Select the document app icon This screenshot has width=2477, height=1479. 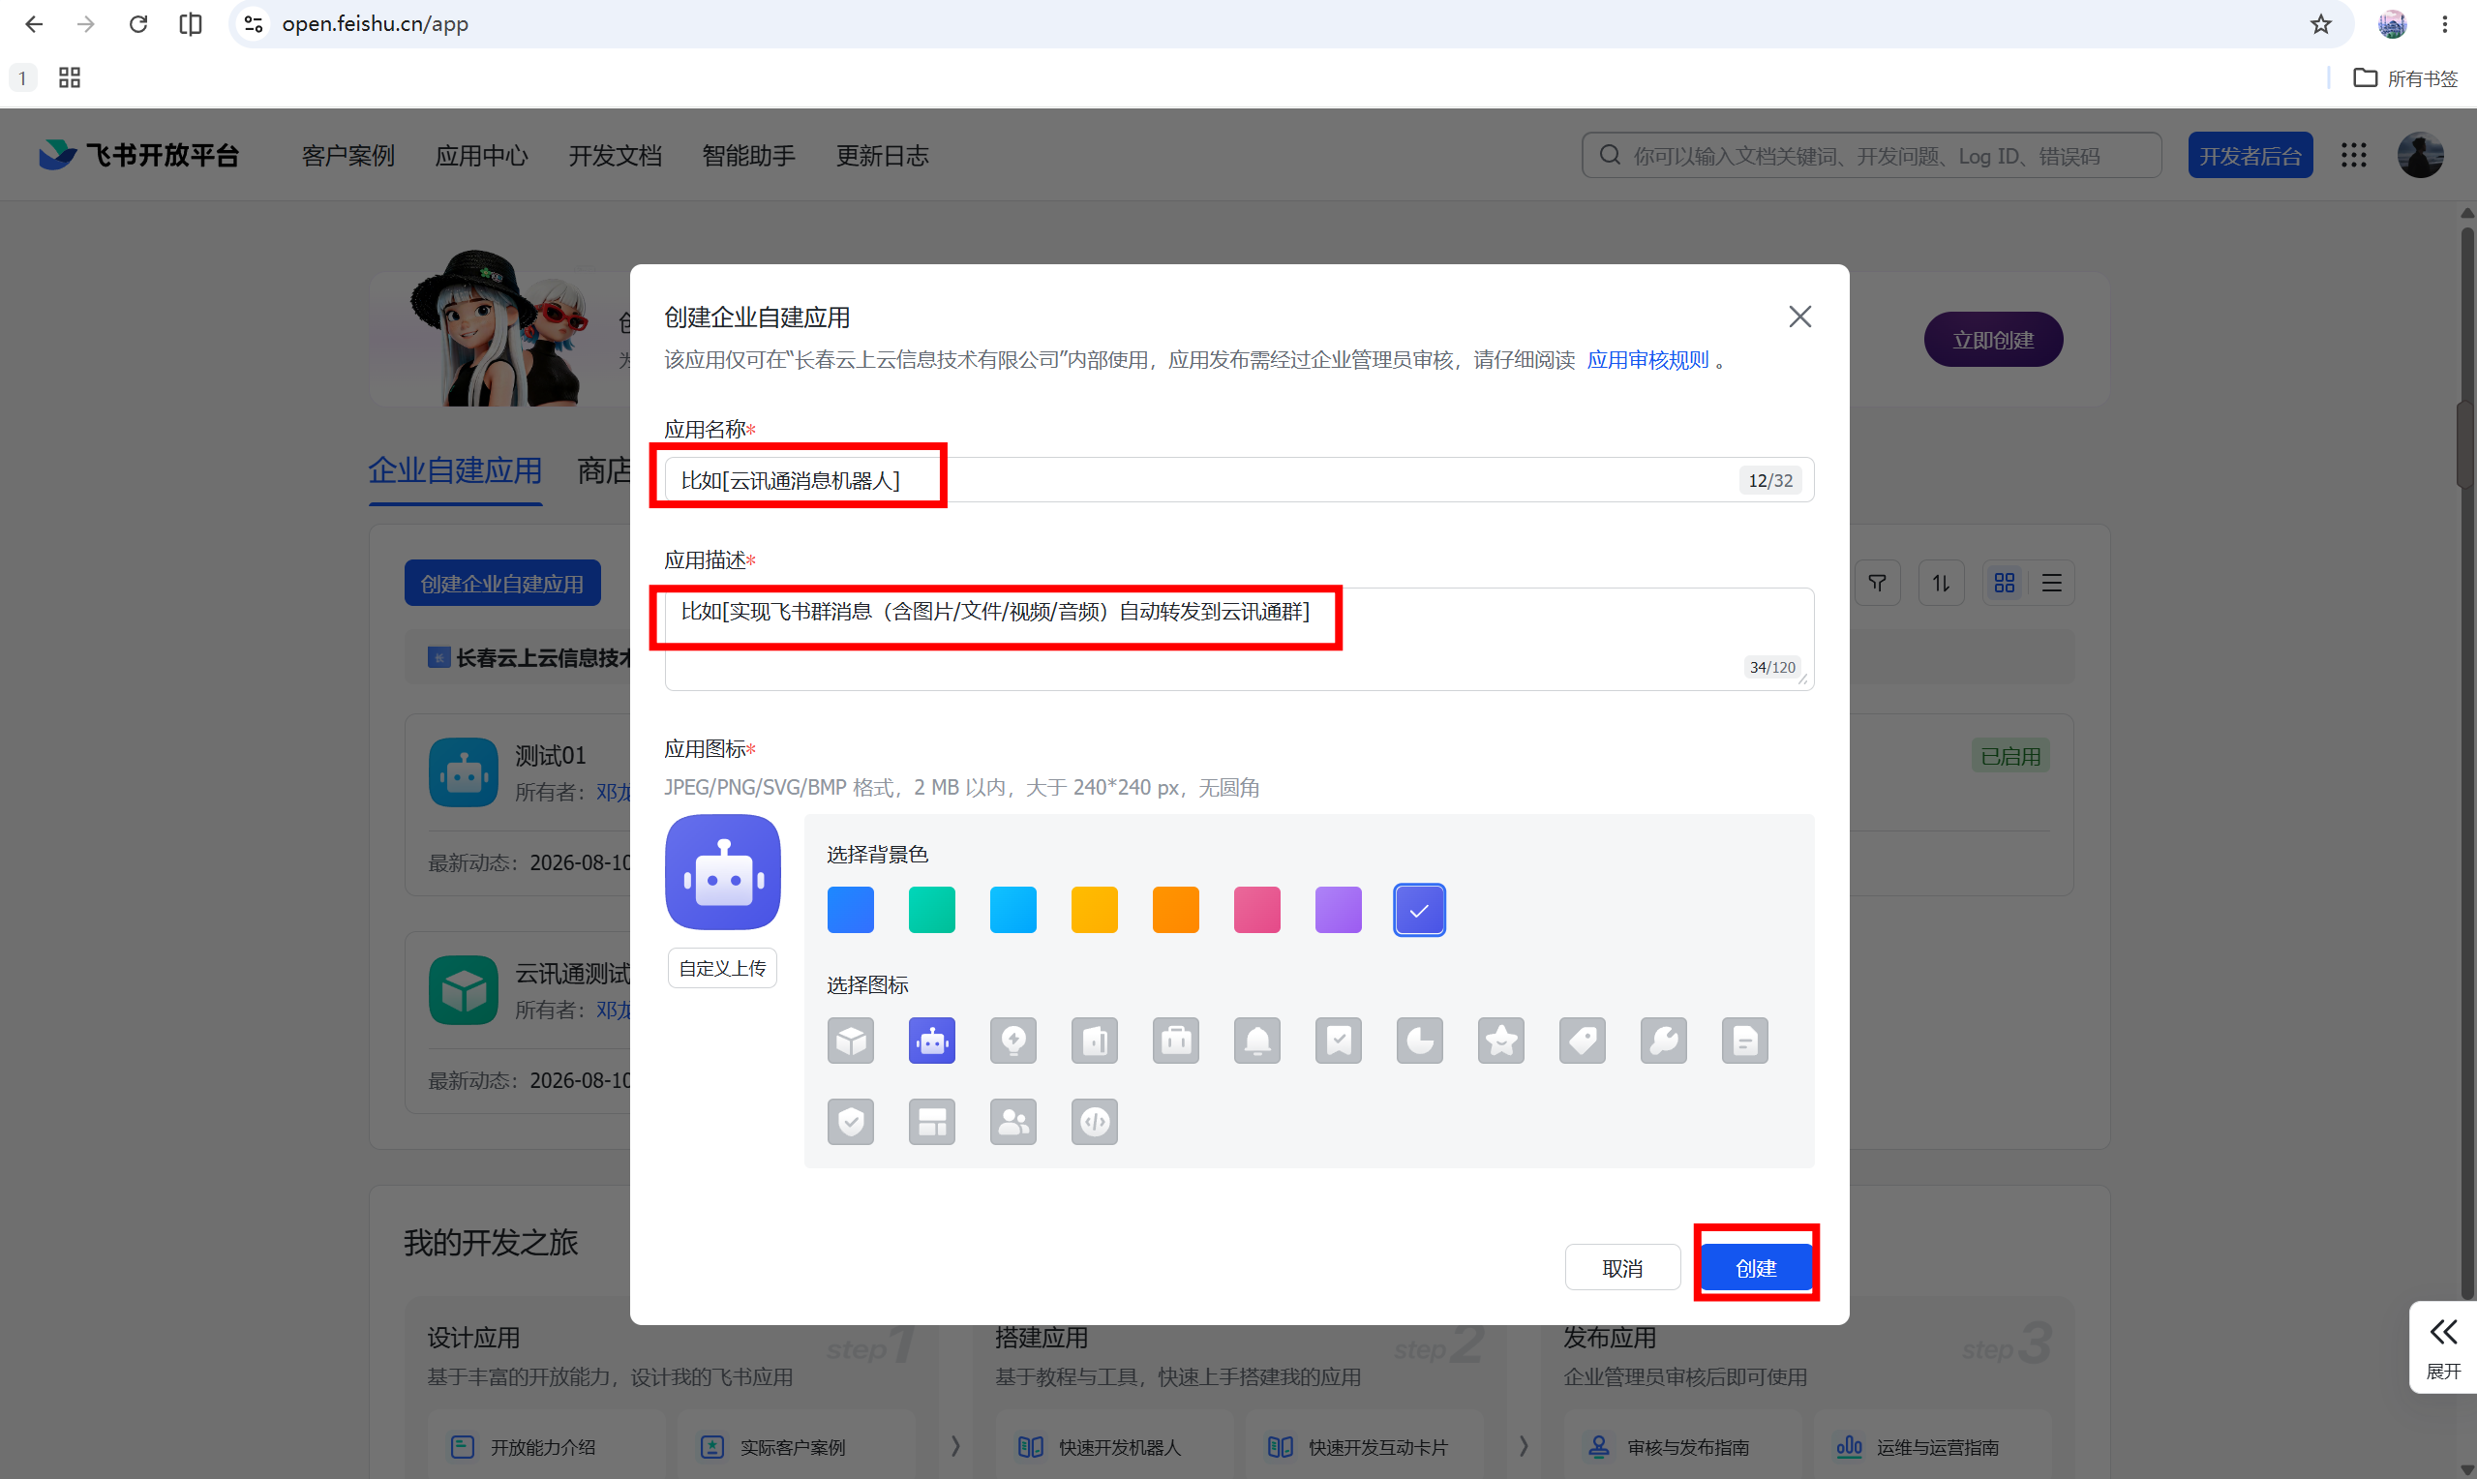pos(1744,1041)
